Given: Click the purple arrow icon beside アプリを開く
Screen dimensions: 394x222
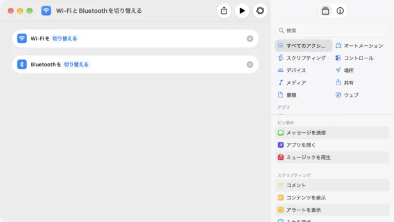Looking at the screenshot, I should [281, 145].
